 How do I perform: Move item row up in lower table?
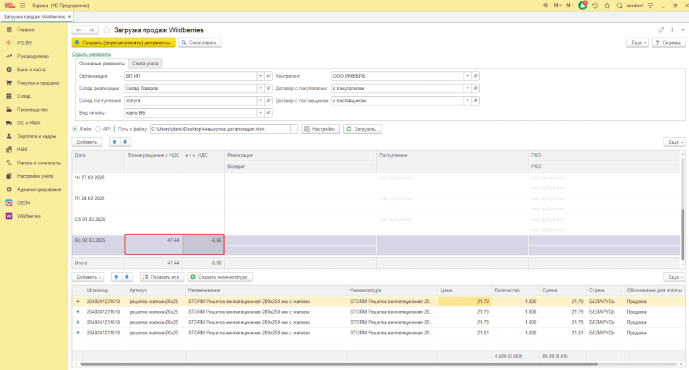click(x=116, y=277)
